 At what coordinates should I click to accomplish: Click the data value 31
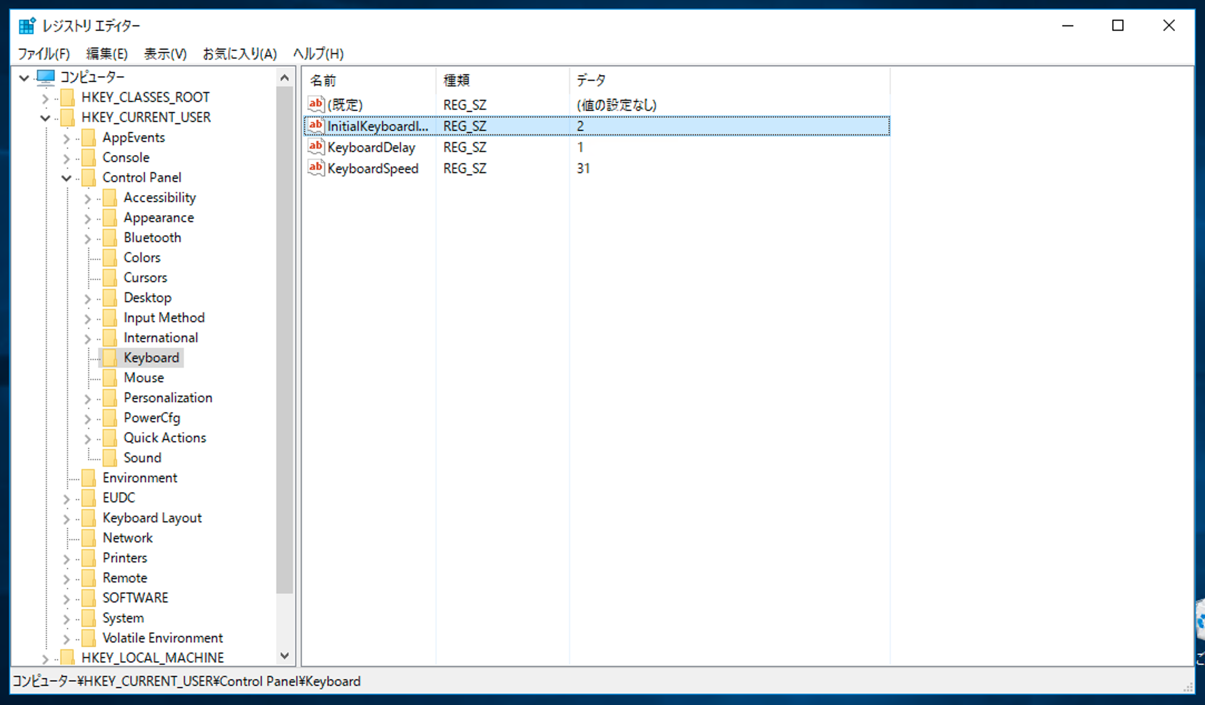(x=583, y=169)
